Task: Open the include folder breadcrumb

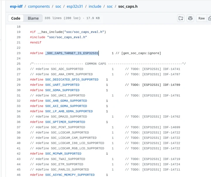Action: pos(95,6)
